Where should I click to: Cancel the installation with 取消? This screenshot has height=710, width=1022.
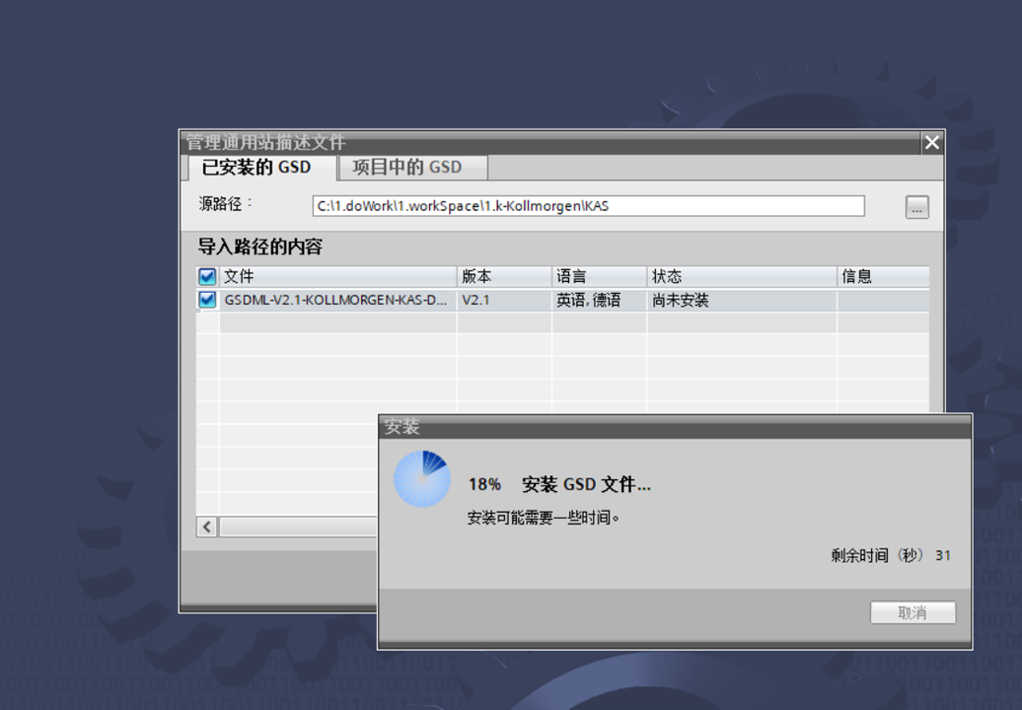912,612
